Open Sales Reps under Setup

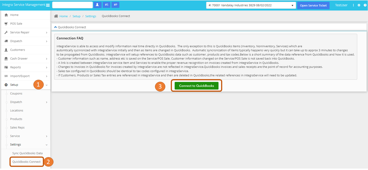pos(17,127)
